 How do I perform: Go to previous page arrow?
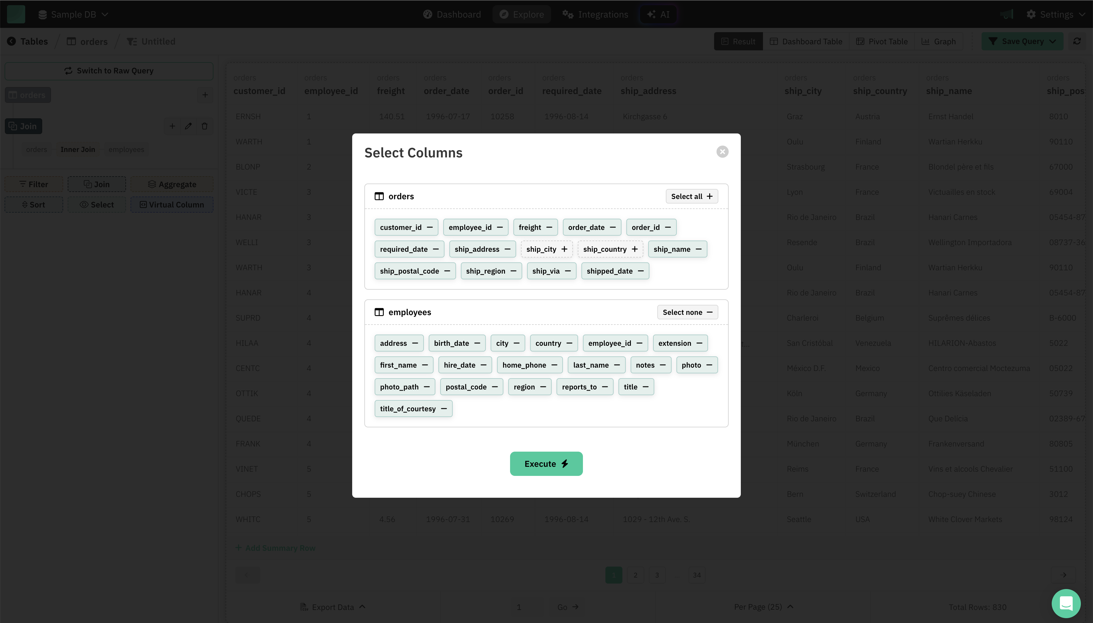click(247, 575)
